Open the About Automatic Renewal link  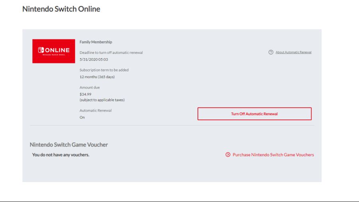coord(293,52)
